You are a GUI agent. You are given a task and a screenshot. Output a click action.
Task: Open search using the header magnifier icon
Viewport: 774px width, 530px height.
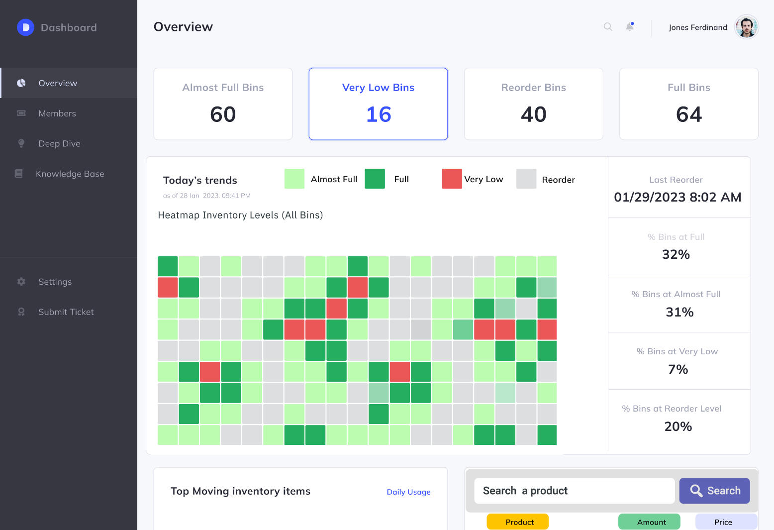[x=608, y=27]
